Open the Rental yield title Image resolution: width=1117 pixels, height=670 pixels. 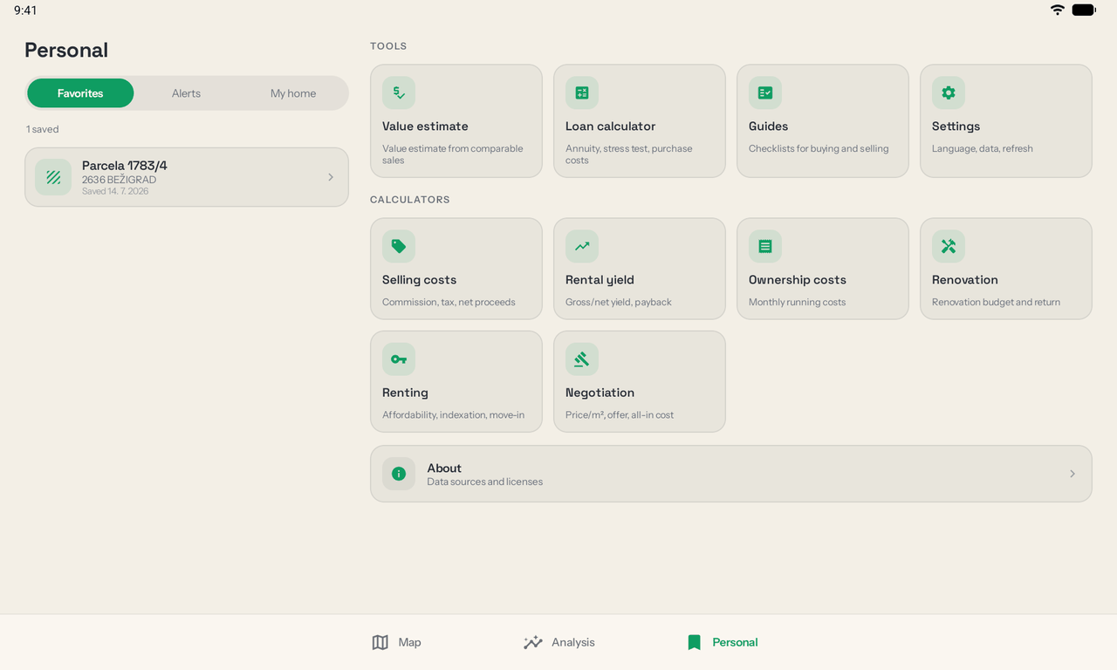tap(600, 280)
